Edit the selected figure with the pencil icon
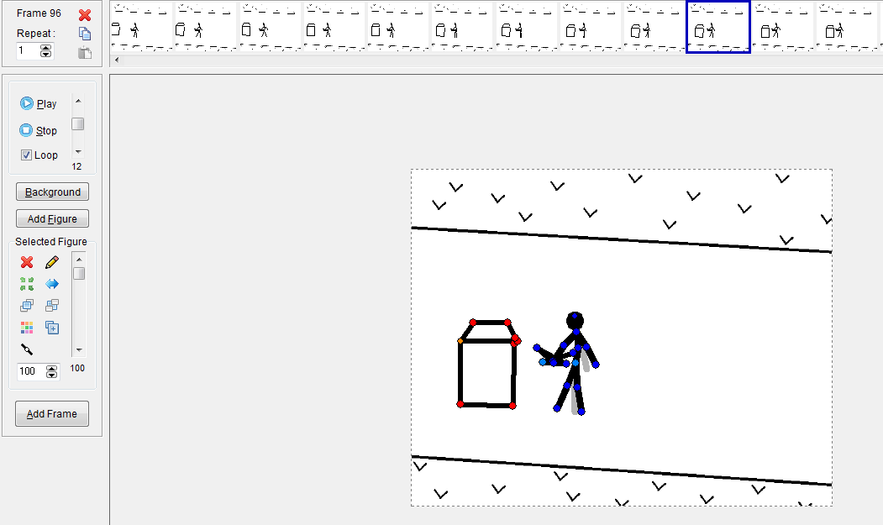This screenshot has height=525, width=883. [52, 262]
